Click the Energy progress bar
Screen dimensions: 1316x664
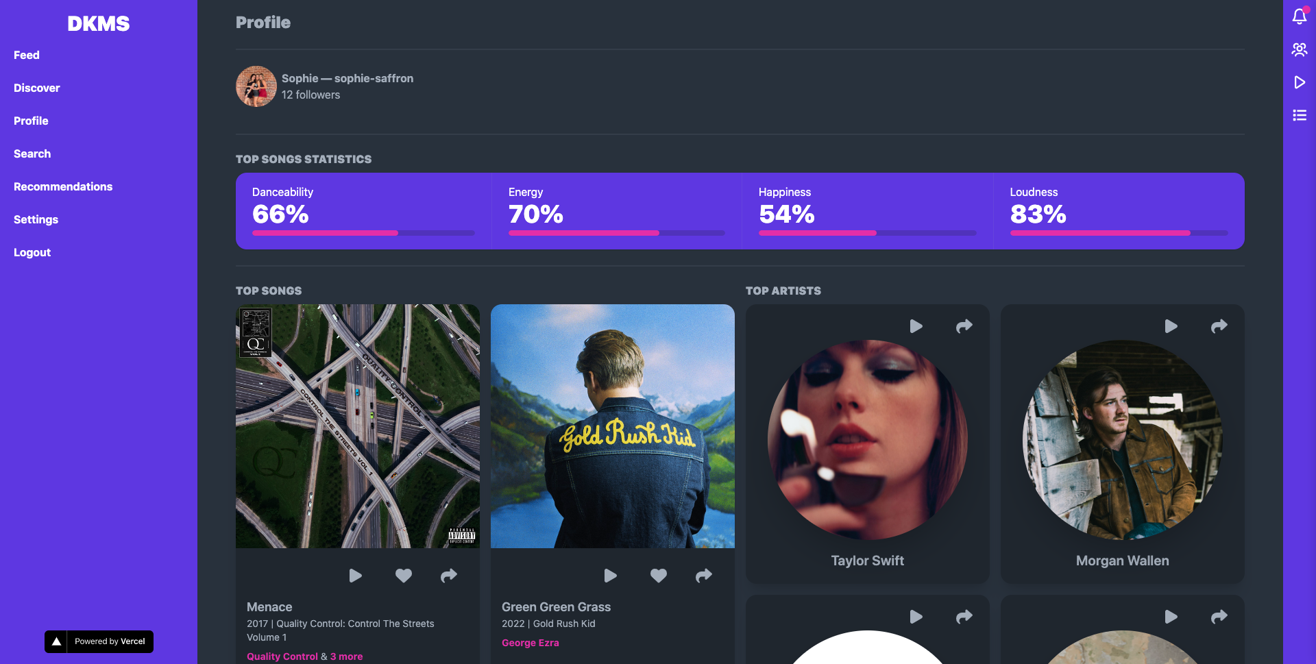coord(617,233)
